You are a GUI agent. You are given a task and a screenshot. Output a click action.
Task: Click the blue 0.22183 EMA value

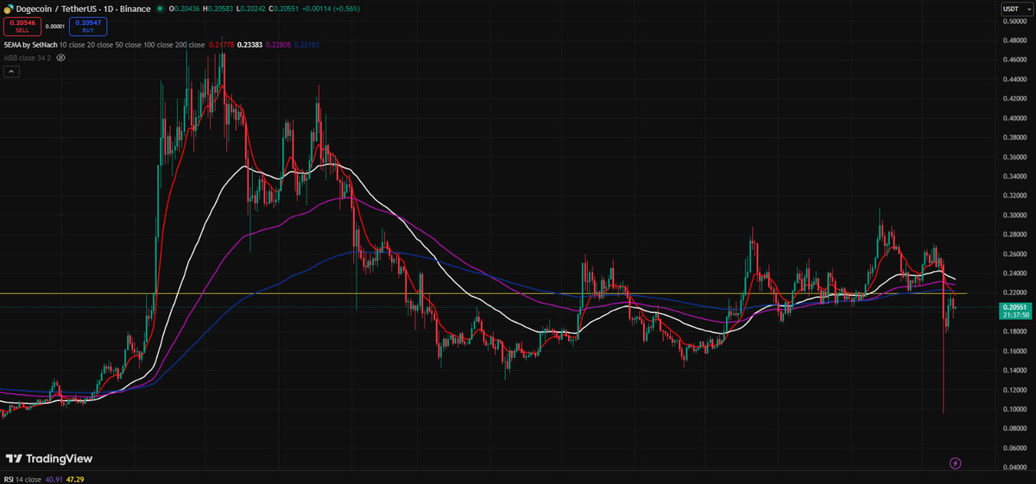(x=306, y=44)
